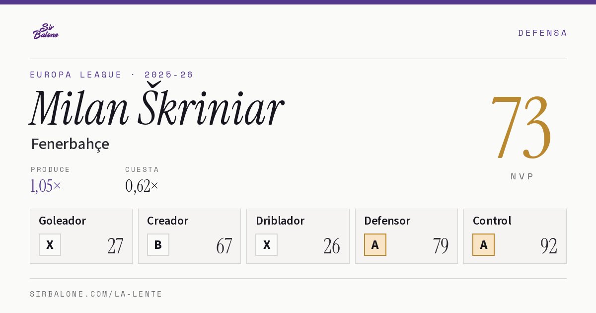
Task: Click the large 73 rating number
Action: (x=521, y=128)
